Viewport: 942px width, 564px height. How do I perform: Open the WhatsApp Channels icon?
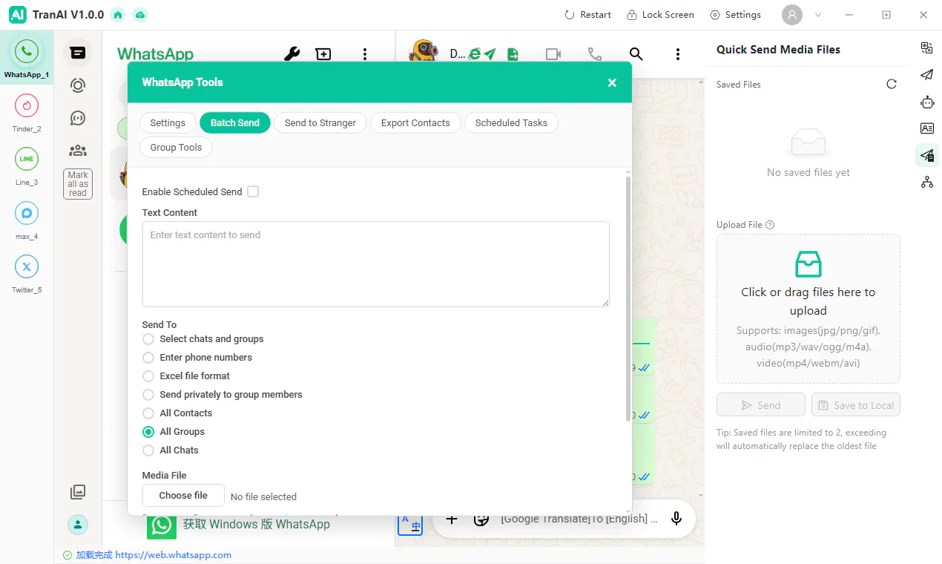click(77, 118)
